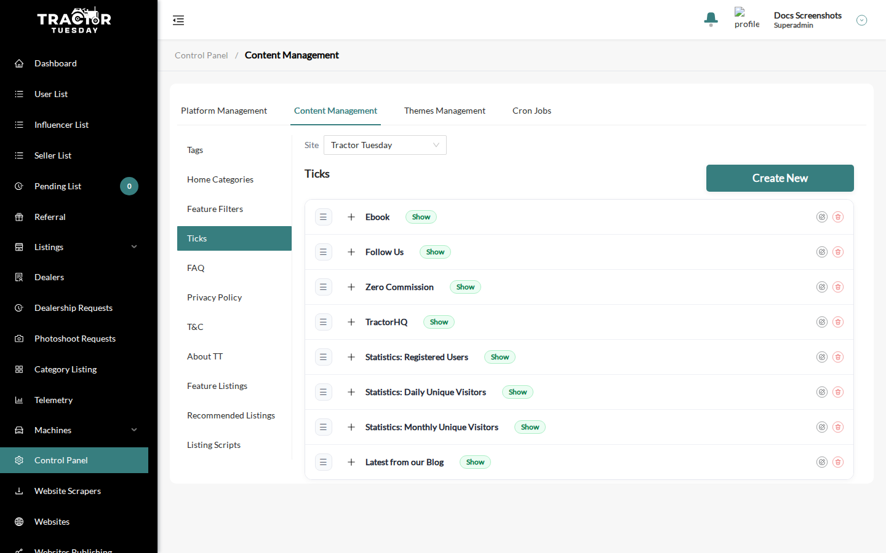Toggle the Show badge on Follow Us
Screen dimensions: 886x553
click(x=435, y=252)
